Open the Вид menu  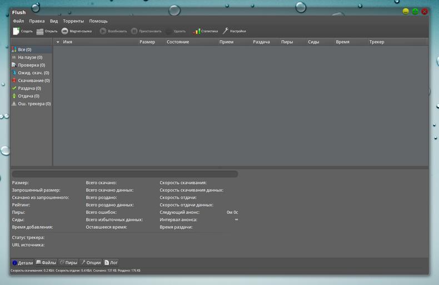pos(54,21)
